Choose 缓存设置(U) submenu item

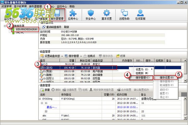pos(166,78)
